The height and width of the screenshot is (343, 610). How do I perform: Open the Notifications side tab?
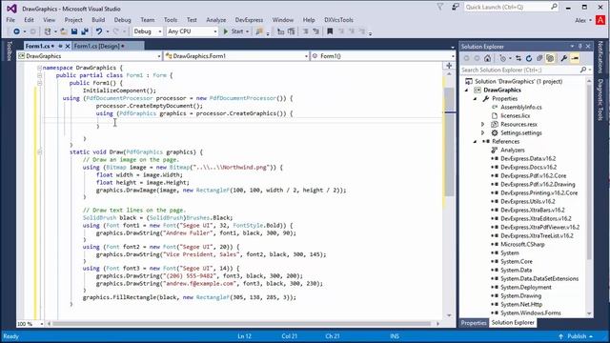(600, 57)
